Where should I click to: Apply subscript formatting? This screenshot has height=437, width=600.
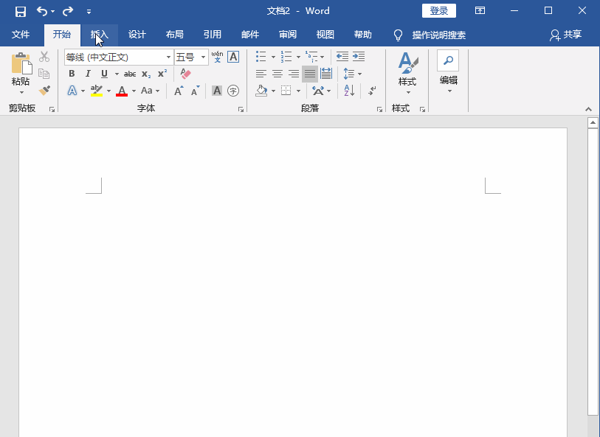coord(145,74)
